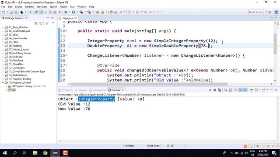Open Package Explorer View Menu dropdown
The width and height of the screenshot is (280, 157).
pyautogui.click(x=53, y=23)
